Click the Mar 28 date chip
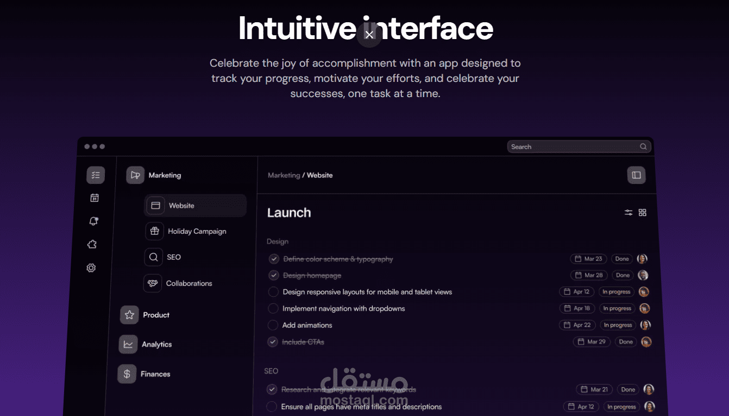Screen dimensions: 729x416 point(589,275)
